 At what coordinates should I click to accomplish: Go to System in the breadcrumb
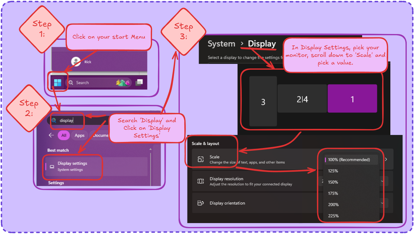[x=221, y=44]
